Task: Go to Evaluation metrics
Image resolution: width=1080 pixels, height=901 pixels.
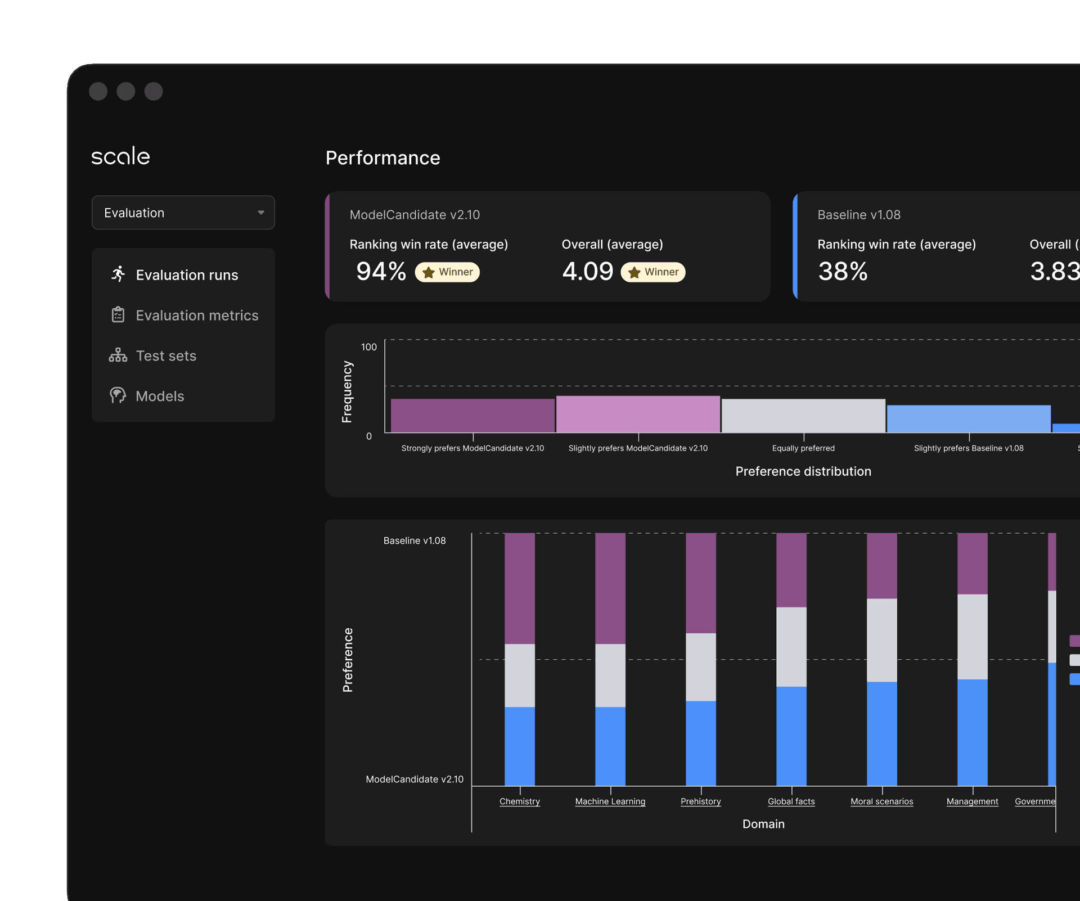Action: tap(183, 315)
